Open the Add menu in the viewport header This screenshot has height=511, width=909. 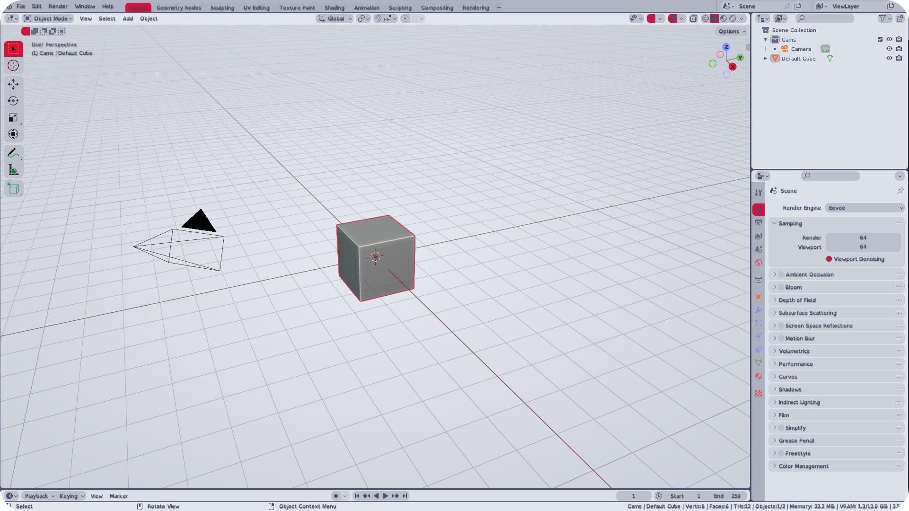pyautogui.click(x=127, y=18)
